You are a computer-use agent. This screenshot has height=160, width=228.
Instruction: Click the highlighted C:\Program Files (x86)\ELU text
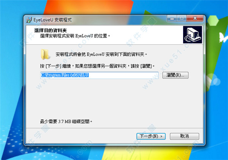65,75
